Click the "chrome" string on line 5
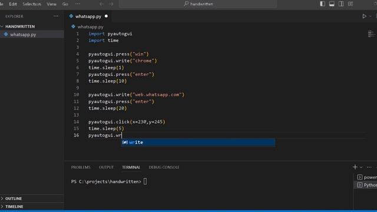 click(x=143, y=61)
